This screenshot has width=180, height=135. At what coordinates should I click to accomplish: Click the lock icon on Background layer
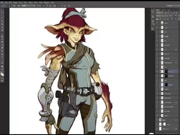point(176,129)
